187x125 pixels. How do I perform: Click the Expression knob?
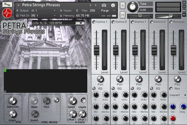[12, 100]
